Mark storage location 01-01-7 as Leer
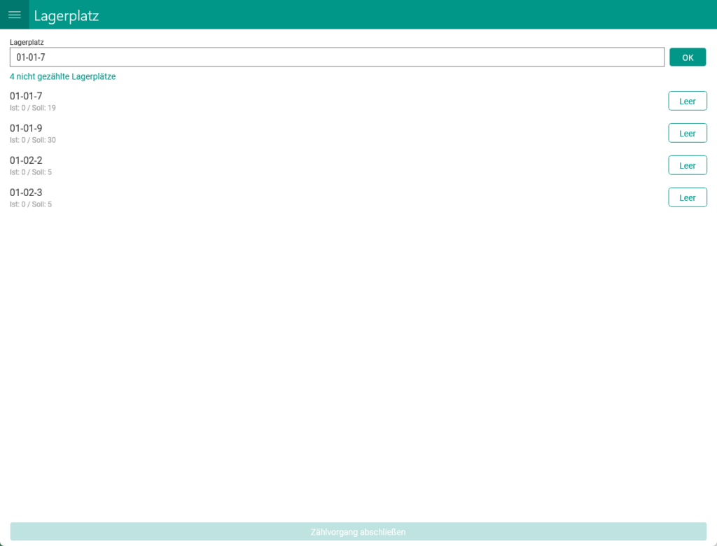 point(687,101)
